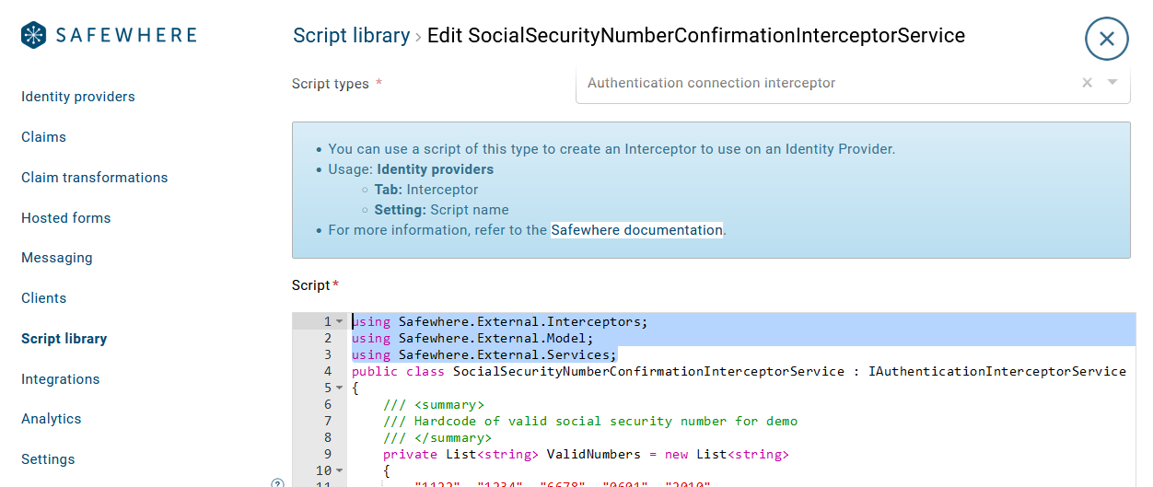1153x487 pixels.
Task: Collapse code fold at line 10
Action: pos(340,471)
